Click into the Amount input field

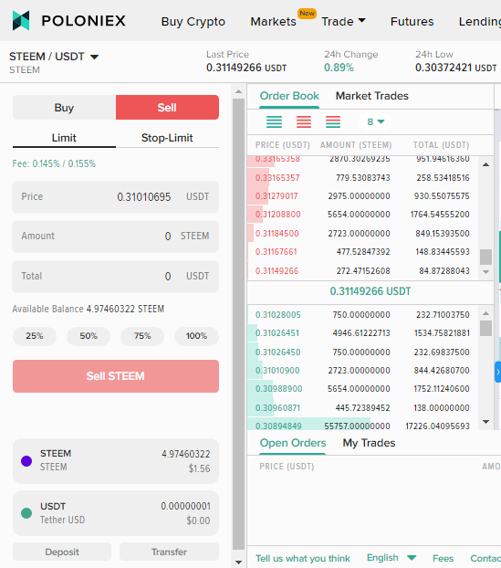[116, 237]
